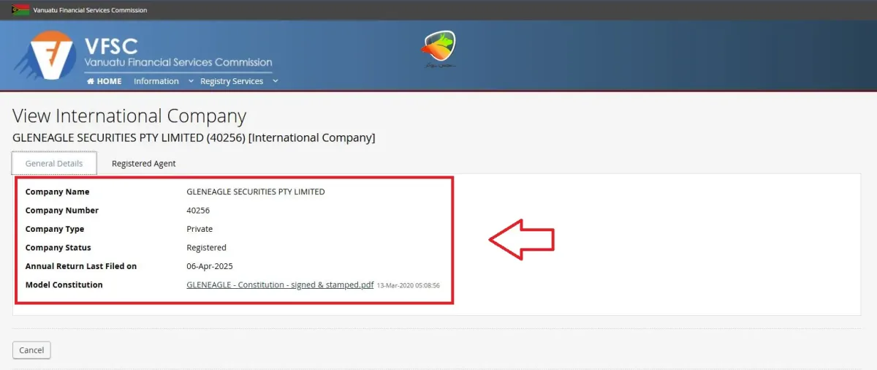Click company number value 40256

pyautogui.click(x=198, y=210)
